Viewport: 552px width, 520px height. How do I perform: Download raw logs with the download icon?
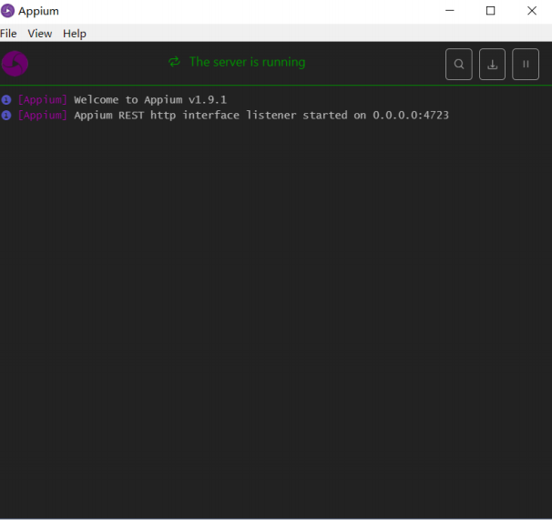click(492, 65)
